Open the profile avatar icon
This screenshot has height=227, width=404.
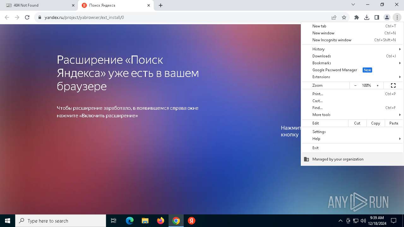coord(387,17)
